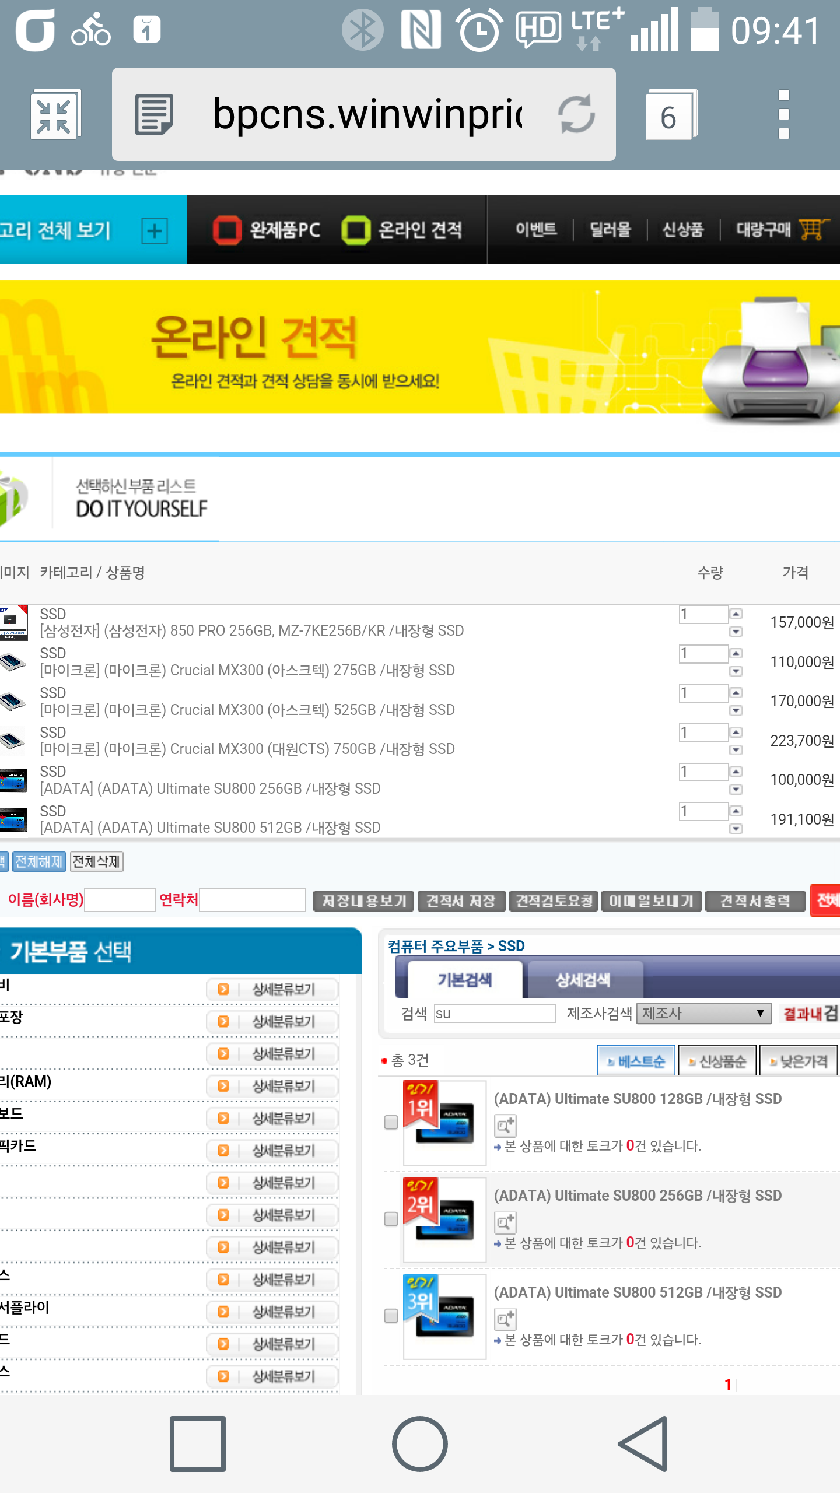Image resolution: width=840 pixels, height=1493 pixels.
Task: Click the 검색 field containing "su"
Action: point(495,1013)
